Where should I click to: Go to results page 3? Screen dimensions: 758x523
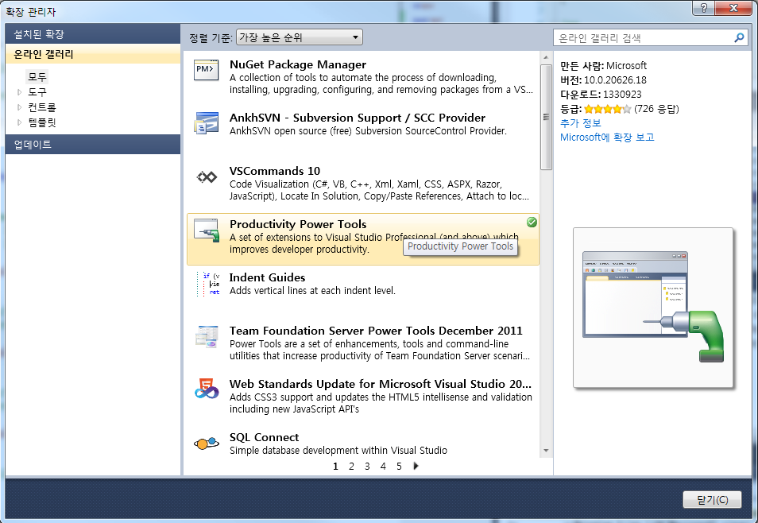click(x=366, y=467)
